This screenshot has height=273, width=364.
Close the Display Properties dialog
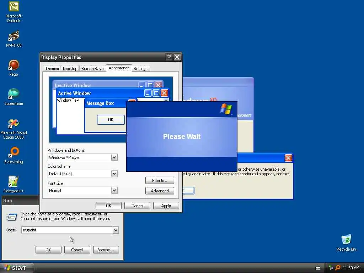click(x=177, y=57)
